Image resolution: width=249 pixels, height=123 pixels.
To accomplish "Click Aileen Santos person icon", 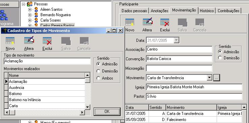I will click(36, 9).
